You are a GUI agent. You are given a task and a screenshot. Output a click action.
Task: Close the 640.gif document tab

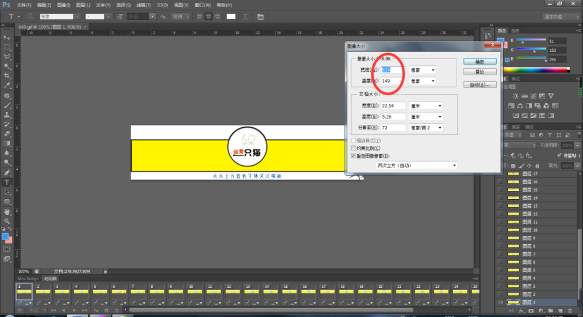85,27
